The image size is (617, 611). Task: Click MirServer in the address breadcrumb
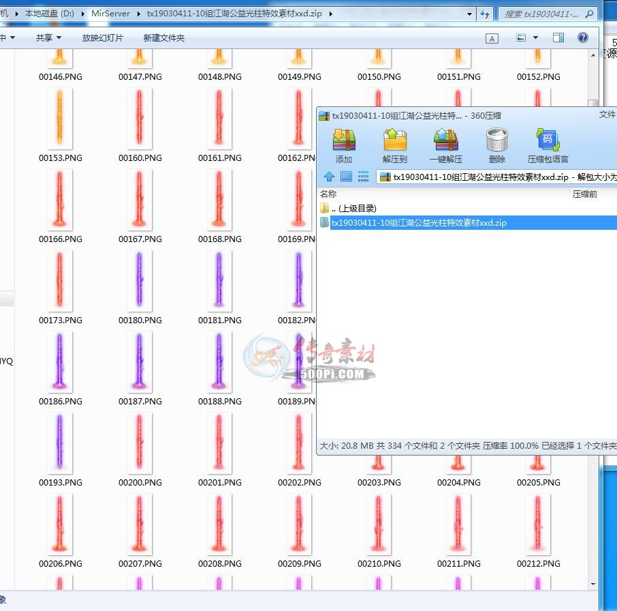click(x=110, y=14)
